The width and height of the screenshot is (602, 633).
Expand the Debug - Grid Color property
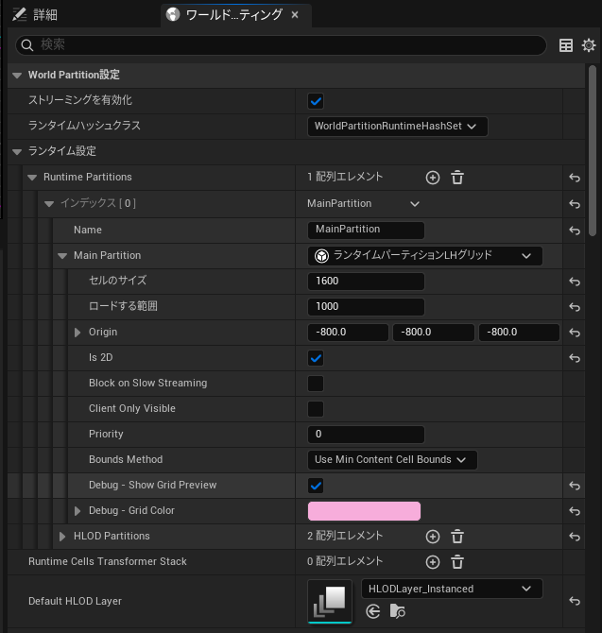[77, 511]
